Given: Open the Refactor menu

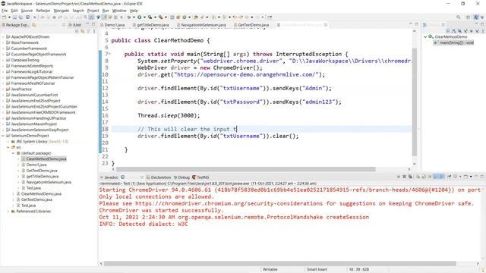Looking at the screenshot, I should pyautogui.click(x=43, y=11).
